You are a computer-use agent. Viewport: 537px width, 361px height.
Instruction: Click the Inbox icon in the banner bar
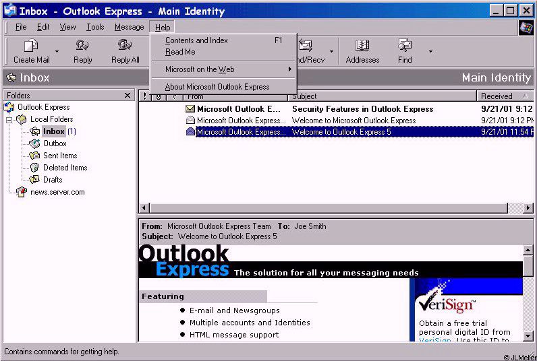(x=11, y=78)
